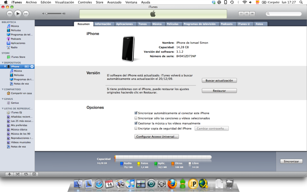Open Spotlight search in menu bar
The width and height of the screenshot is (307, 192).
click(301, 2)
